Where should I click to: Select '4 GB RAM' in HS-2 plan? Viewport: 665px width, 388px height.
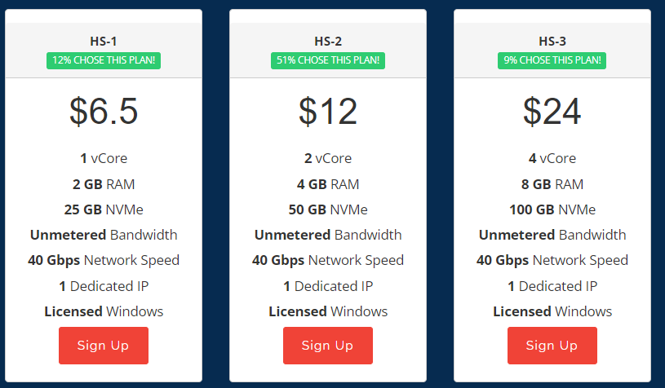coord(328,184)
